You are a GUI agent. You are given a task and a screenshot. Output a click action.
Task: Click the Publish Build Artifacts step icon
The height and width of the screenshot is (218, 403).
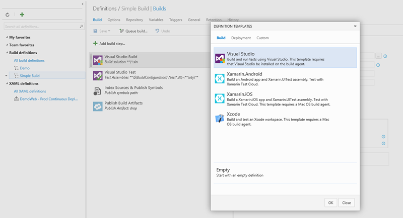(98, 106)
